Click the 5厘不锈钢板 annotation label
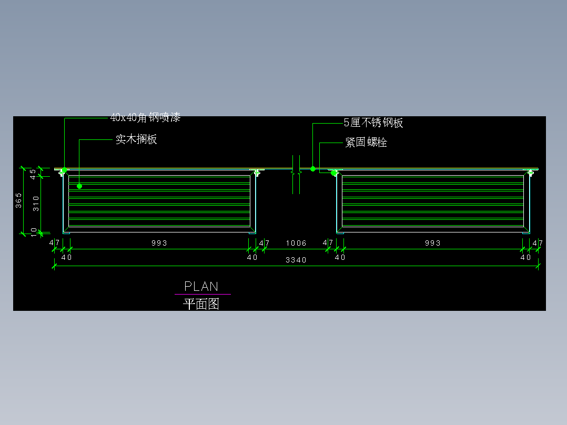Viewport: 567px width, 425px height. pyautogui.click(x=373, y=123)
